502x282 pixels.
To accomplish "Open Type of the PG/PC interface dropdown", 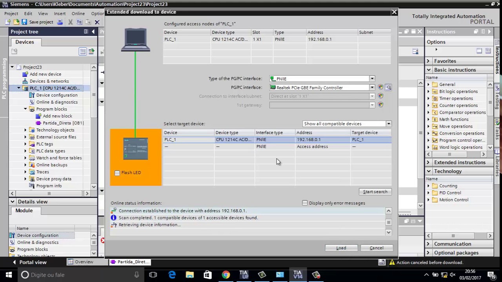I will (372, 79).
